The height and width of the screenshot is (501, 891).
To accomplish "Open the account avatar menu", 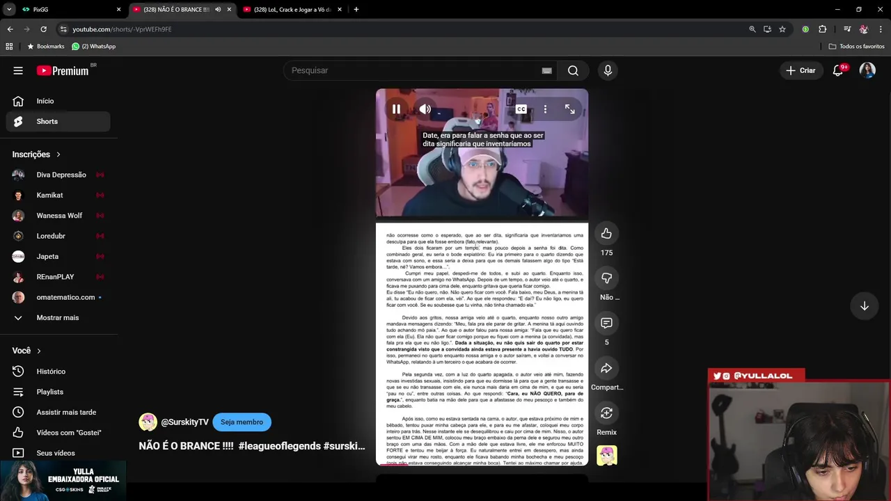I will tap(867, 70).
